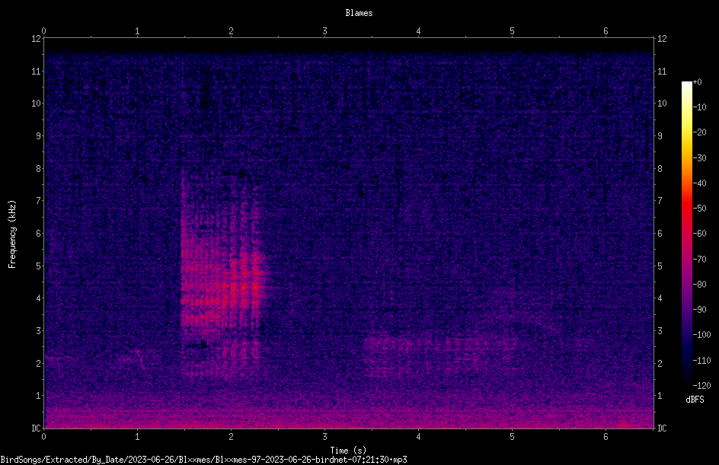Click the "-30" value on the dBFS scale
The height and width of the screenshot is (465, 719).
click(700, 158)
